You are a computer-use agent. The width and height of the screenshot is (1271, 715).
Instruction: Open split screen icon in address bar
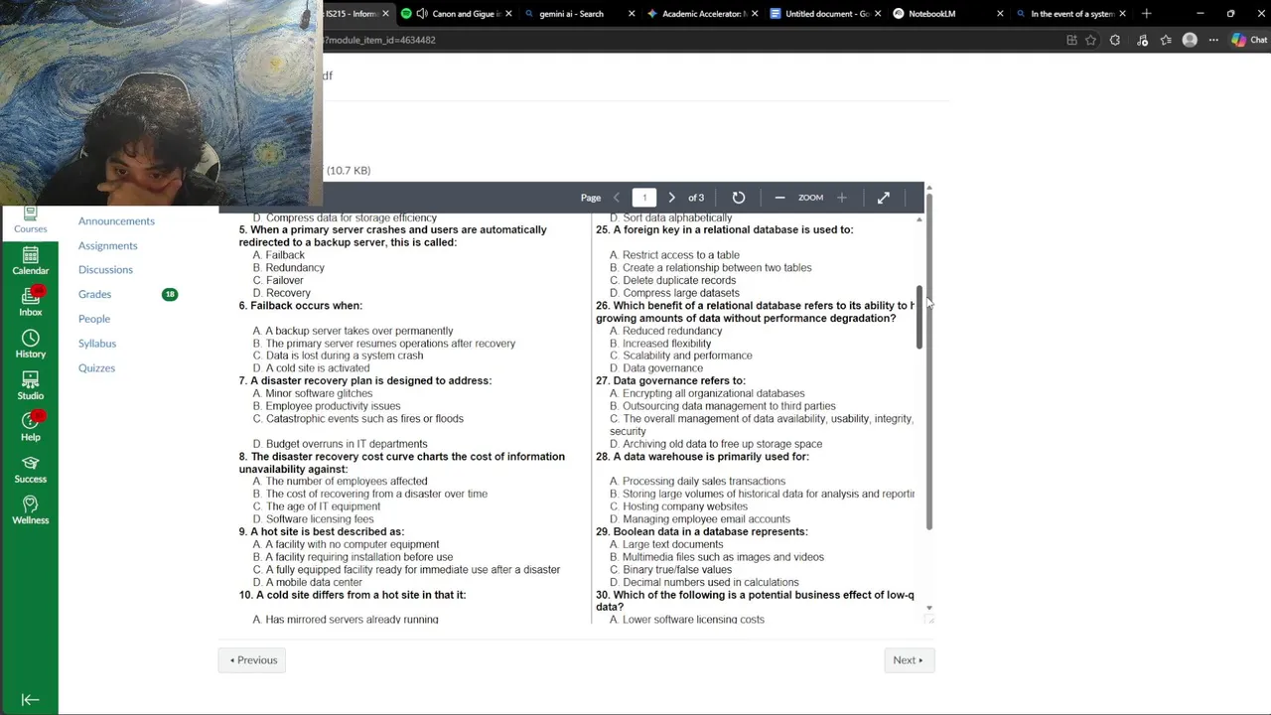[1071, 40]
